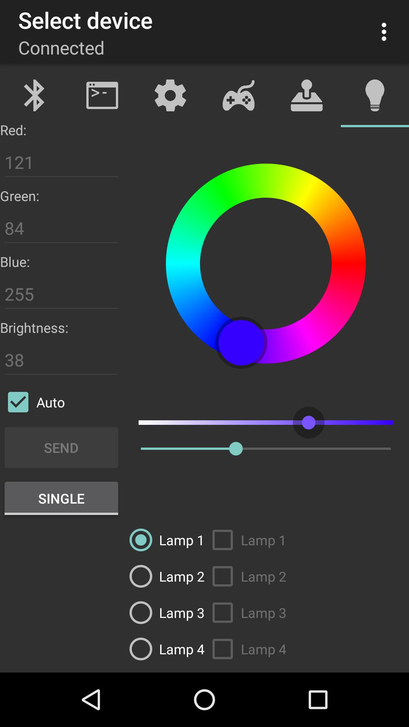Open the three-dot overflow menu
The width and height of the screenshot is (409, 727).
pyautogui.click(x=384, y=32)
